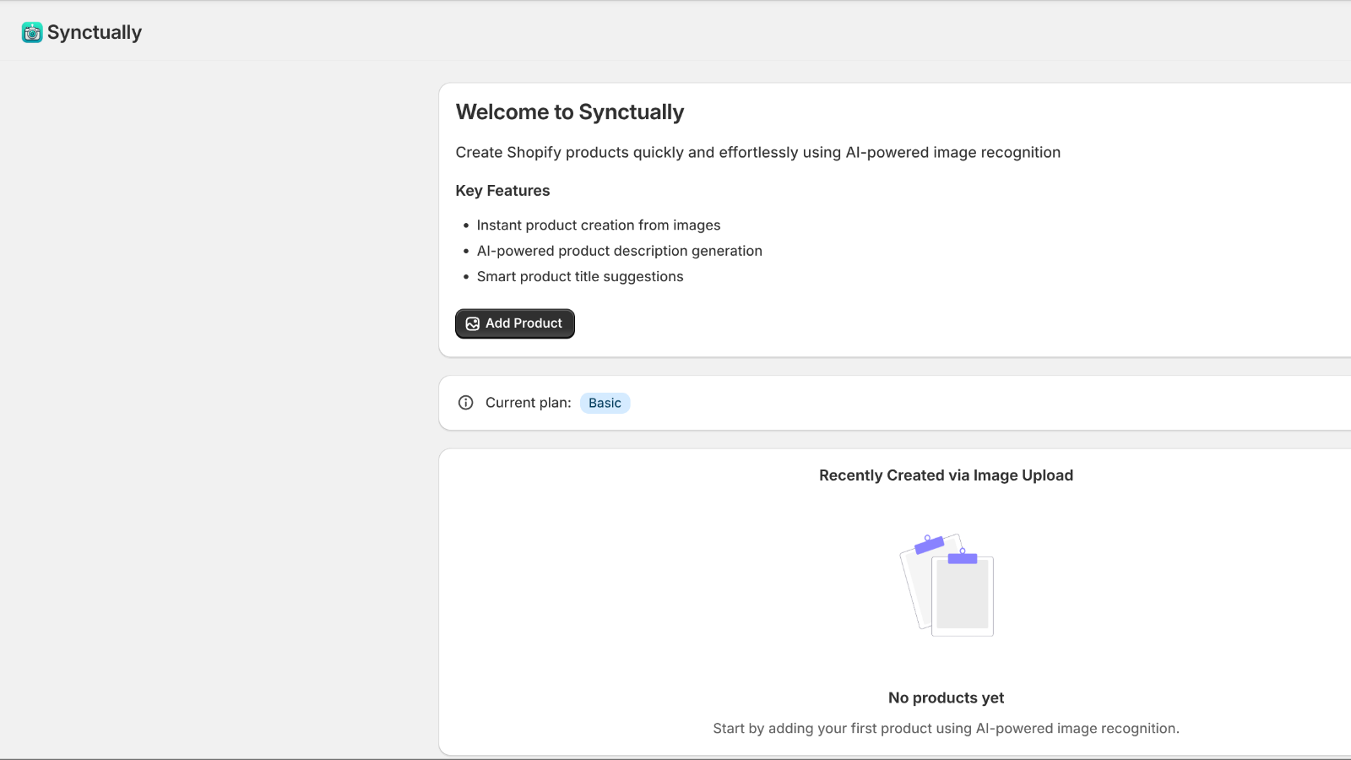
Task: Click the Synctually camera logo icon
Action: (x=32, y=32)
